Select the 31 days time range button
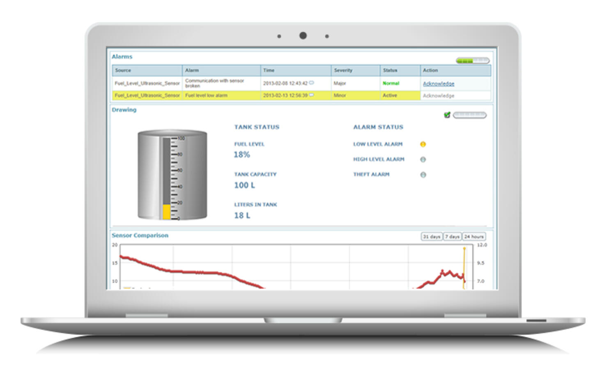Viewport: 616px width, 370px height. click(431, 236)
